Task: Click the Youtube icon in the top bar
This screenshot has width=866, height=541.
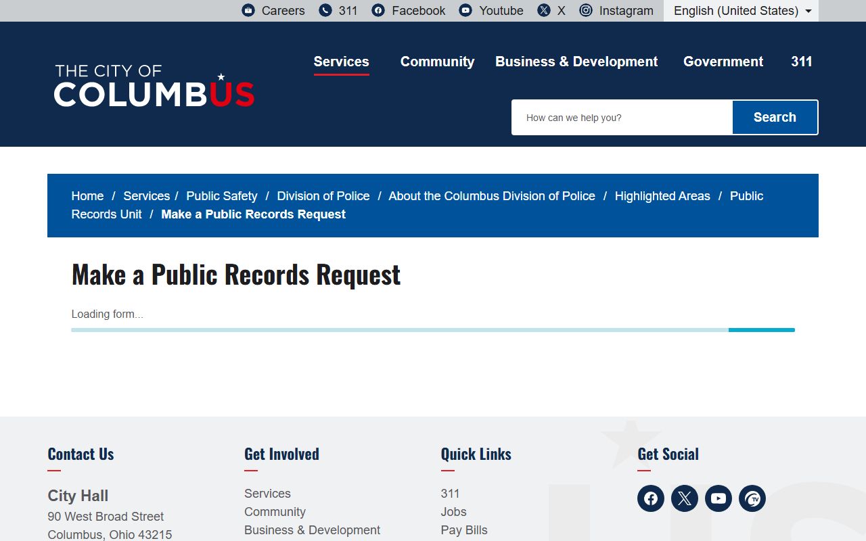Action: [465, 10]
